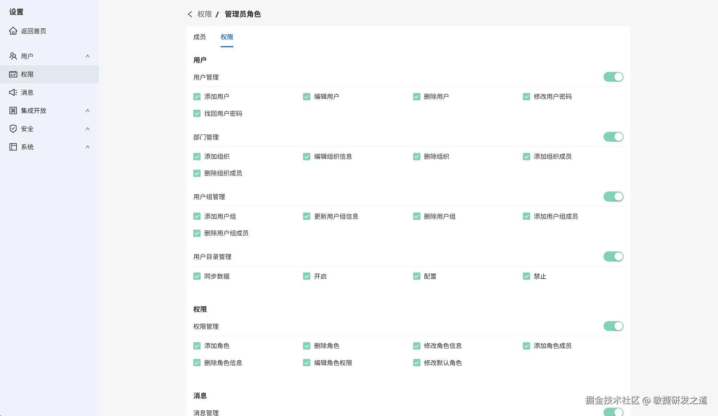Click the 集成开放 sidebar icon
This screenshot has height=416, width=718.
13,110
